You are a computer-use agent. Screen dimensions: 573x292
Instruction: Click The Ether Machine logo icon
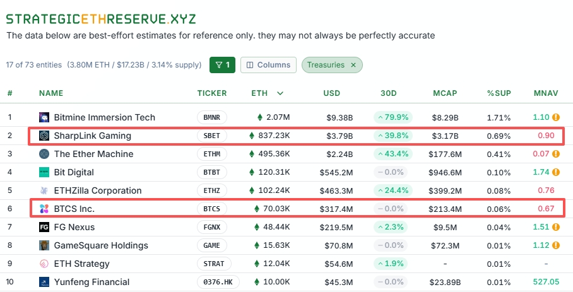pos(44,154)
